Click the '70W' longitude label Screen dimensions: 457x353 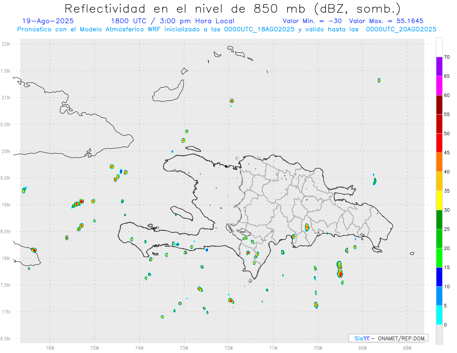pos(318,348)
